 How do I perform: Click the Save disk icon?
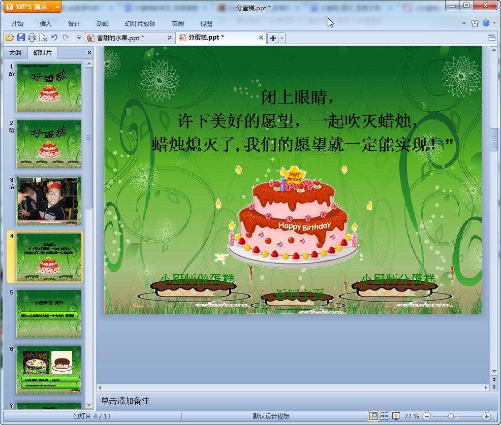point(21,38)
